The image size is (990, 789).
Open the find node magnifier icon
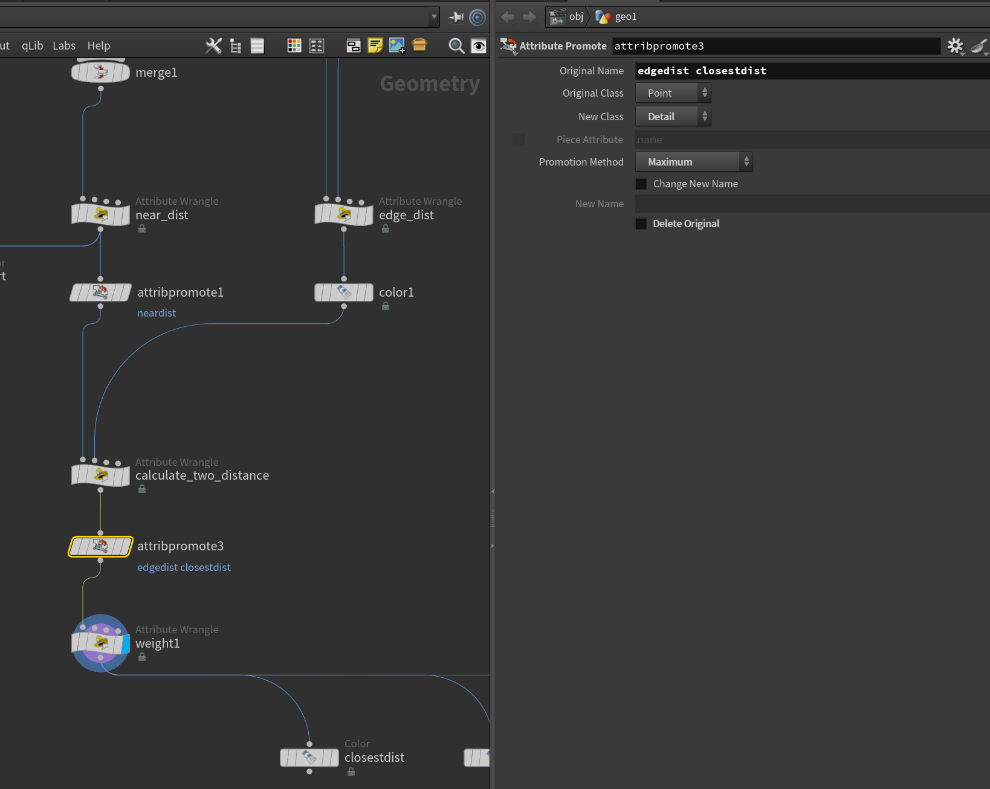[456, 46]
